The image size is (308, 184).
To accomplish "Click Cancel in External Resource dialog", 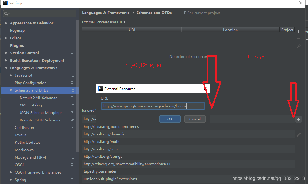I will click(x=195, y=119).
